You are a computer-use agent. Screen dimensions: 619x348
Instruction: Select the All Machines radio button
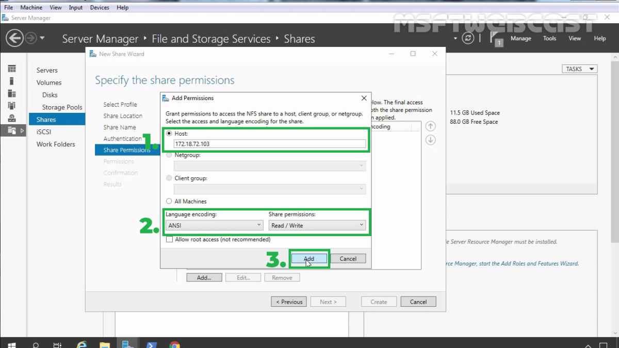point(169,201)
